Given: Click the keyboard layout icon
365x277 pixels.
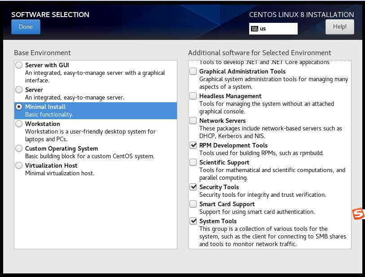Looking at the screenshot, I should 255,29.
